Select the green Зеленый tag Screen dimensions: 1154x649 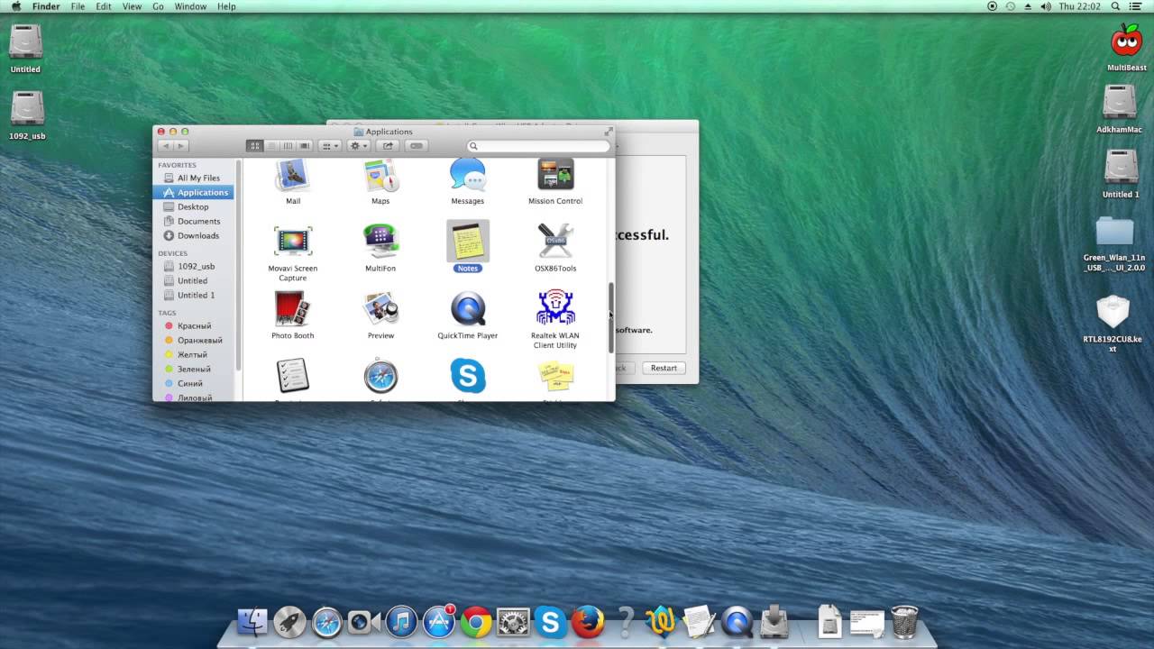(195, 370)
